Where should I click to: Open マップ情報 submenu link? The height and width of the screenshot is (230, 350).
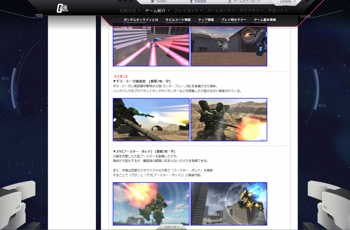[206, 20]
